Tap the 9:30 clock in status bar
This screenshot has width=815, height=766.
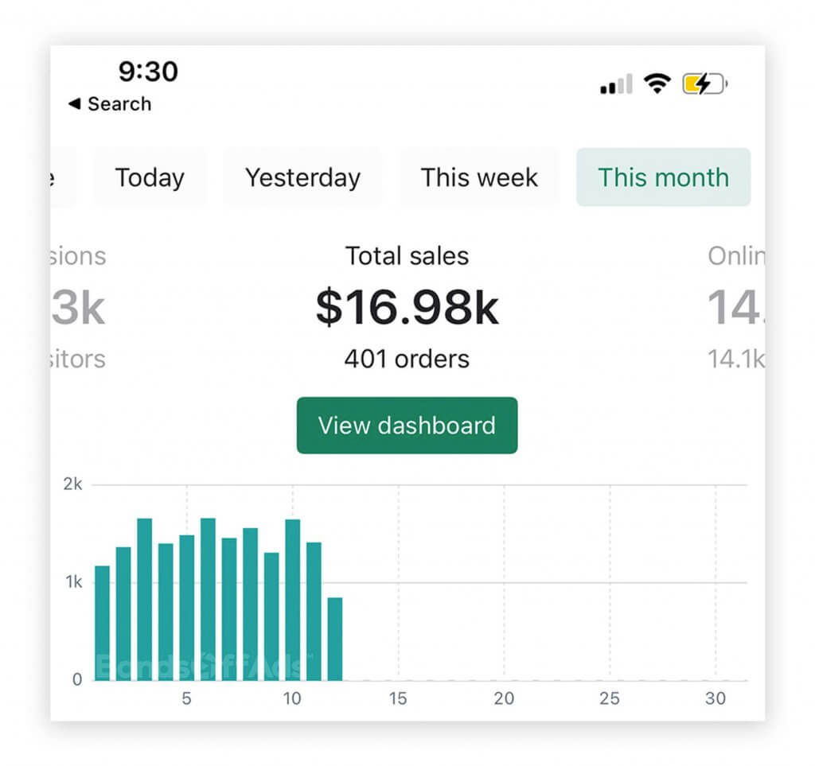point(148,72)
